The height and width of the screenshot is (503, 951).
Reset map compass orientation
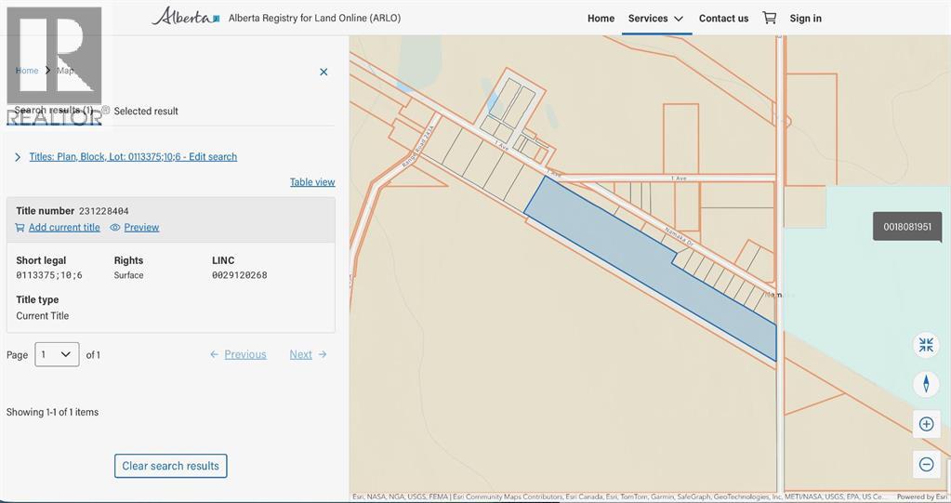(x=926, y=384)
